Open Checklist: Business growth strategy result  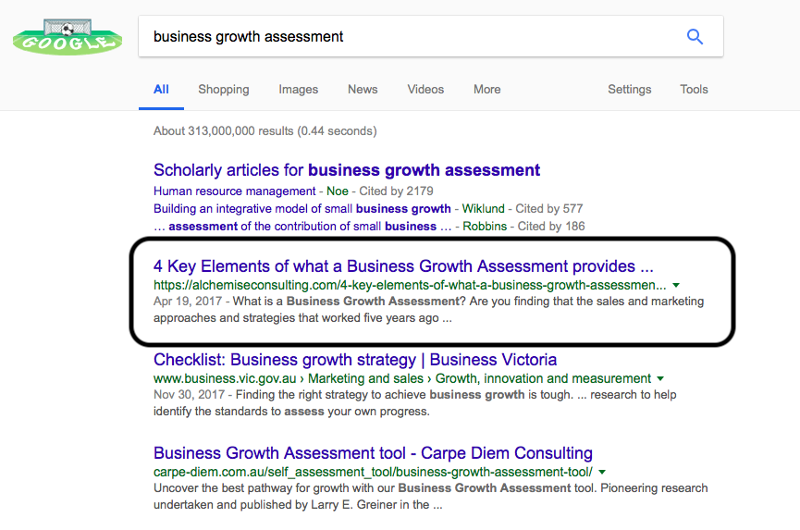pyautogui.click(x=355, y=360)
